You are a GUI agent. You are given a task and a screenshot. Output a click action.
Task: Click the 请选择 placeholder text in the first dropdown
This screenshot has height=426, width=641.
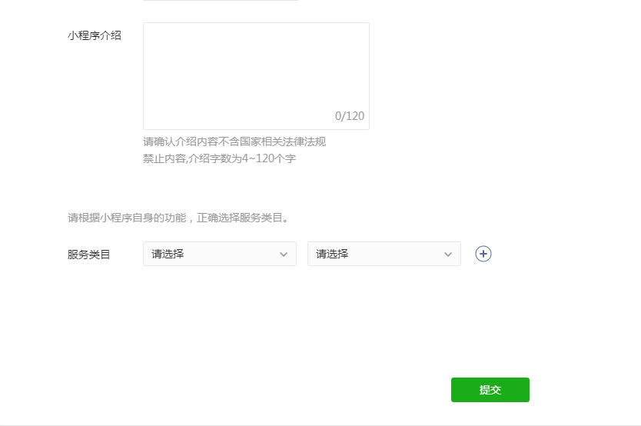point(168,254)
